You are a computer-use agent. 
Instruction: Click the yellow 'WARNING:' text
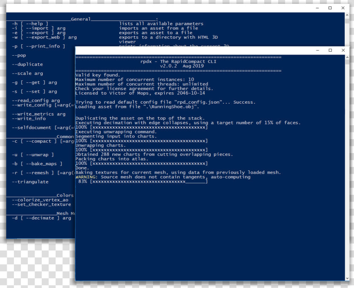click(x=86, y=177)
